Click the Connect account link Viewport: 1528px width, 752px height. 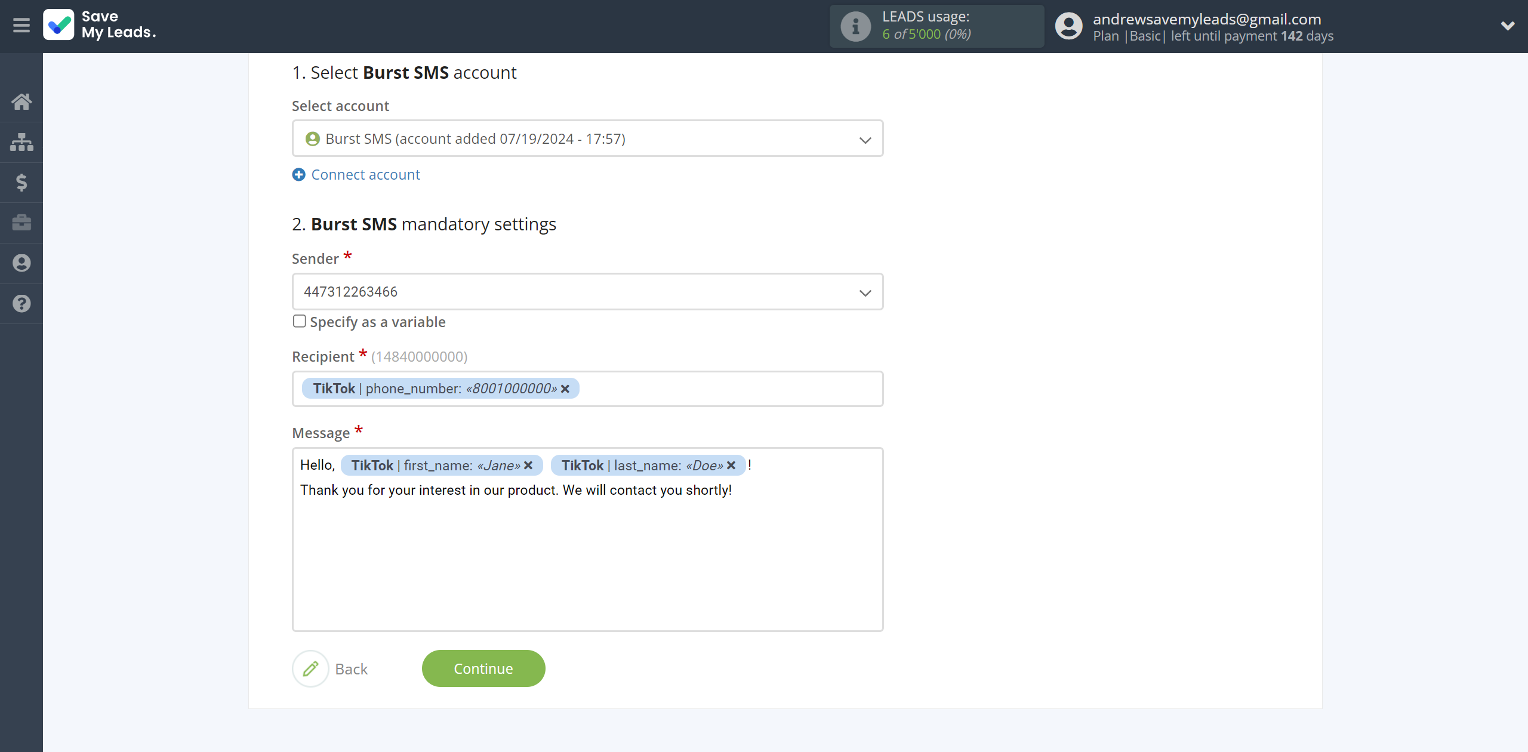365,175
